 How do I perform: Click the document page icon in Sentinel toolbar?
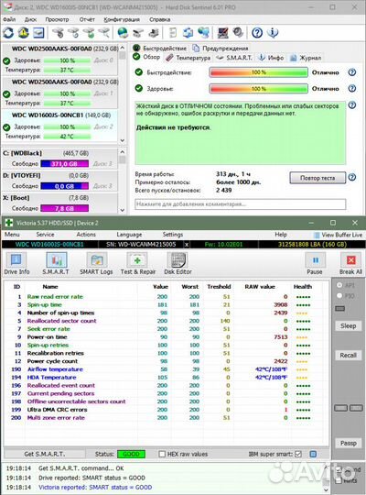tap(173, 32)
